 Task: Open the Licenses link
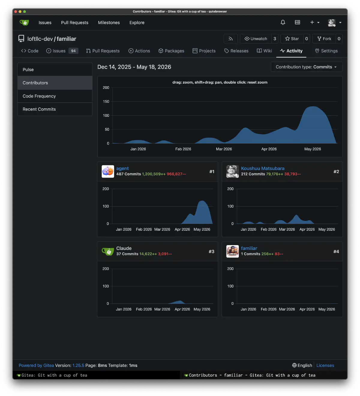(325, 365)
